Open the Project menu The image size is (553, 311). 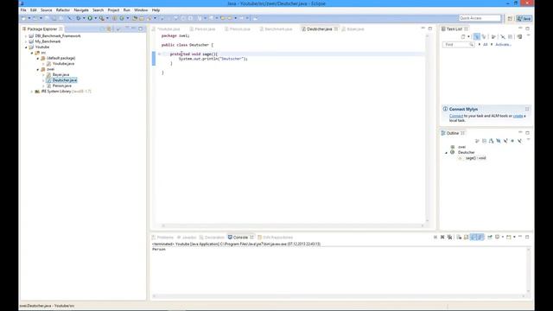[x=113, y=10]
